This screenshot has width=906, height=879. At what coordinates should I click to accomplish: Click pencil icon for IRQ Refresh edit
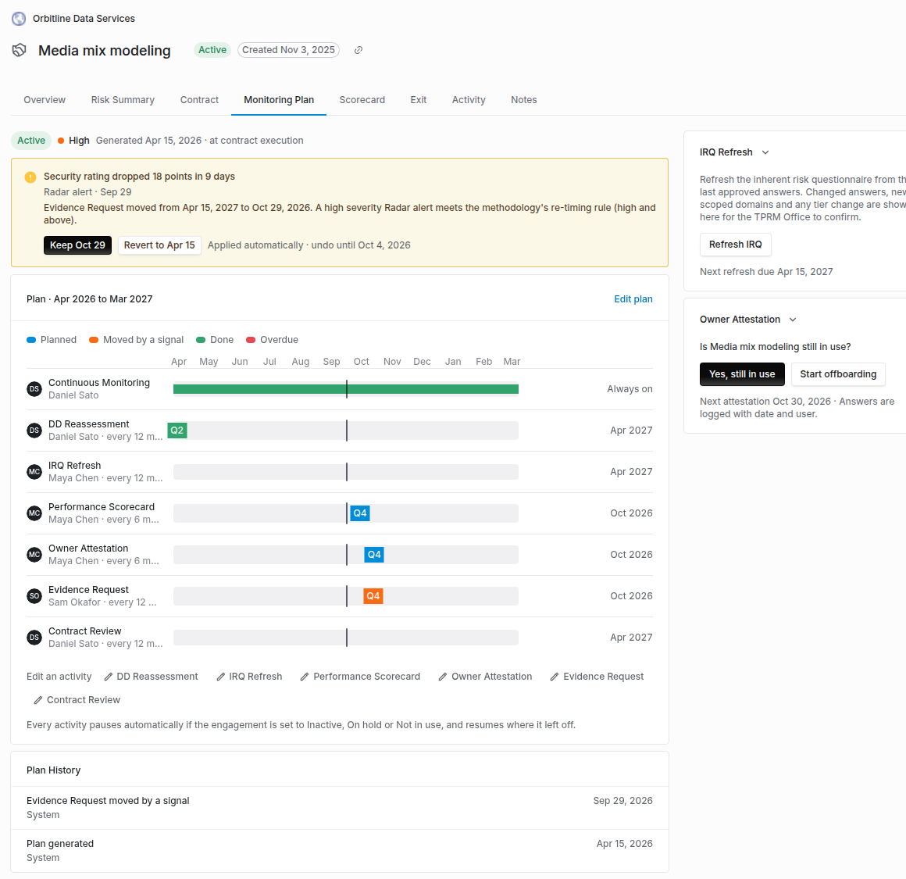pyautogui.click(x=220, y=677)
